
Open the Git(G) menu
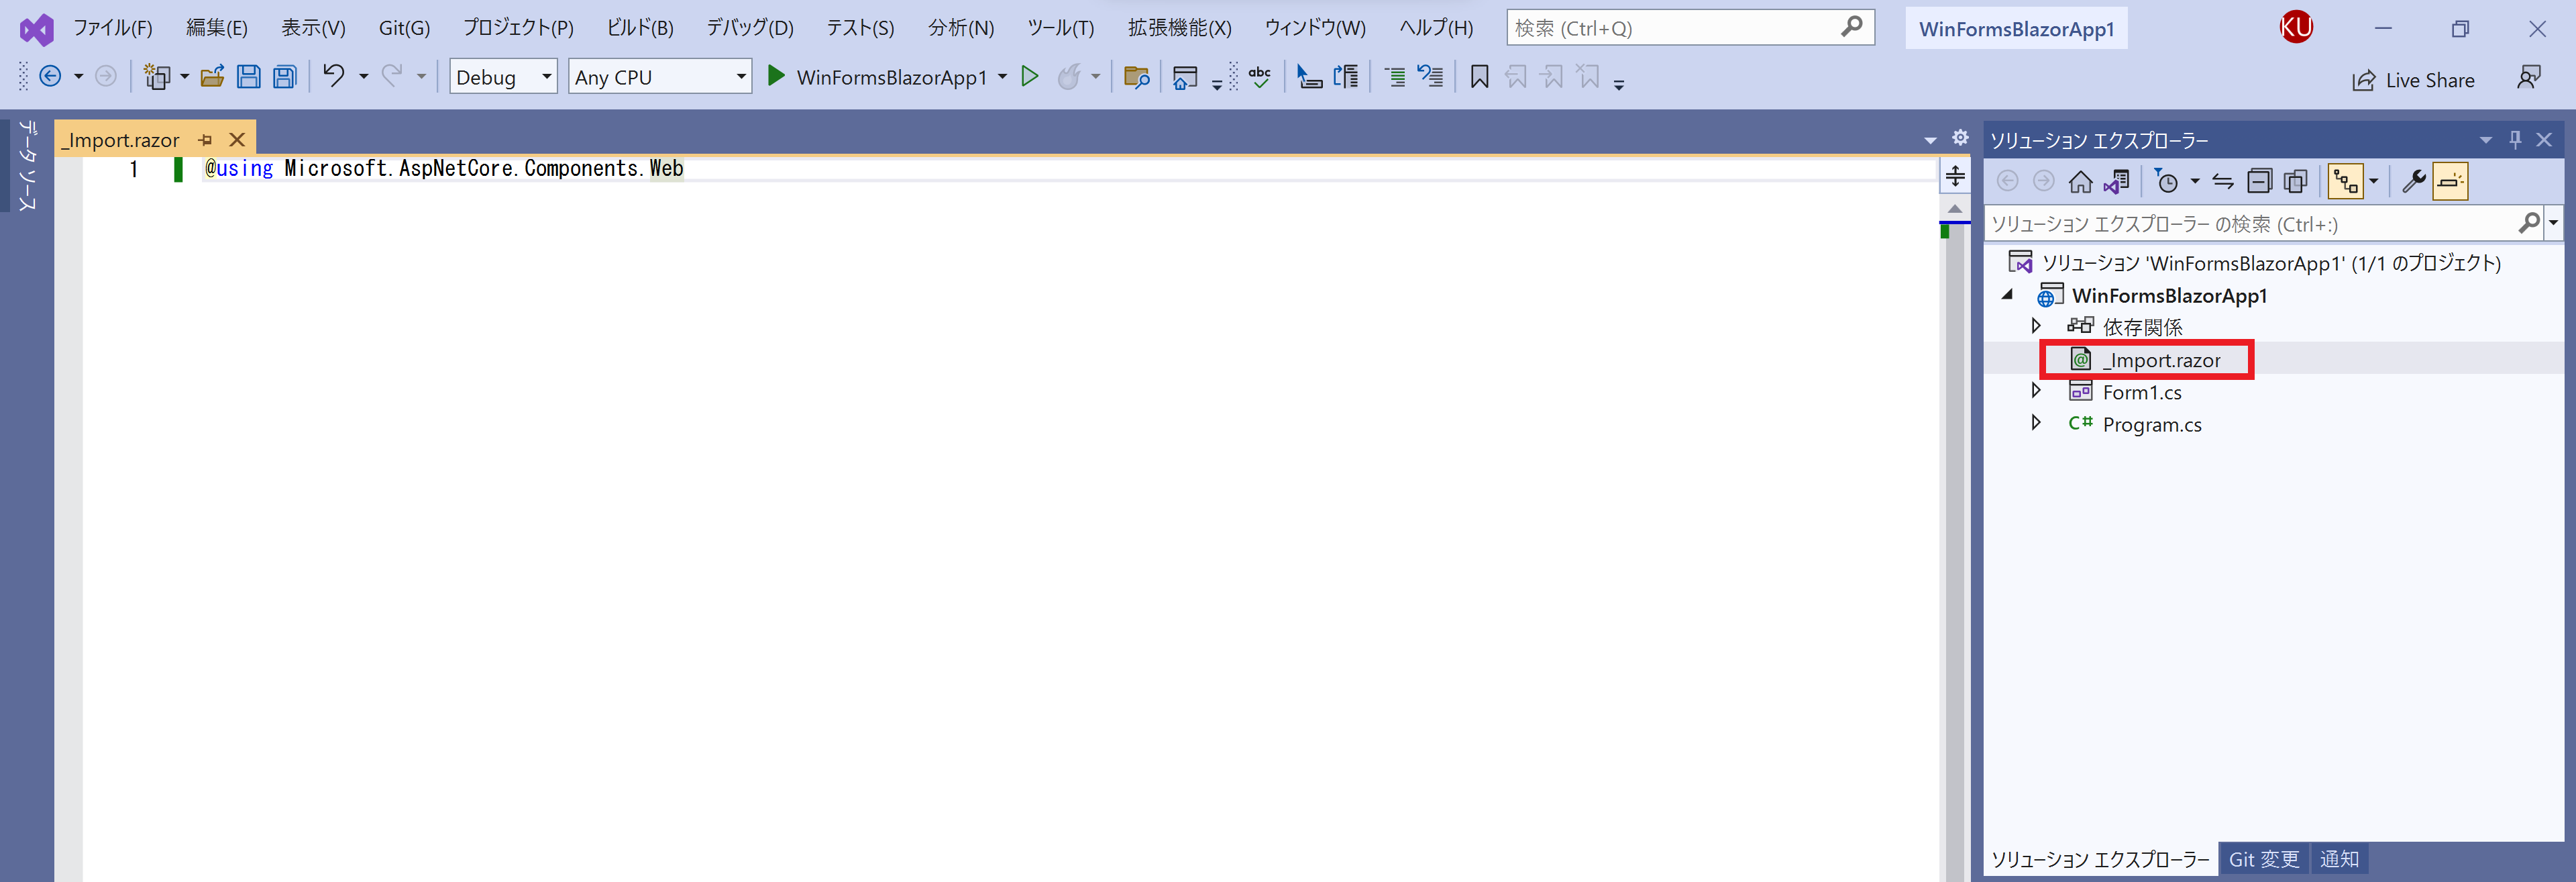point(404,28)
